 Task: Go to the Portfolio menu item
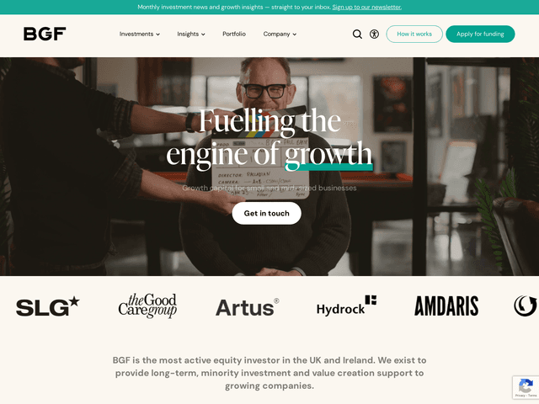coord(234,34)
